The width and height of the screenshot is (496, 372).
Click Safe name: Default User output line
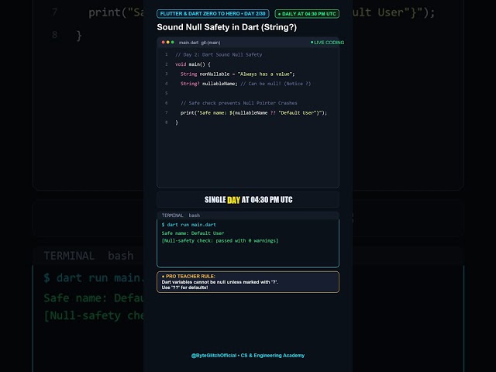tap(193, 233)
